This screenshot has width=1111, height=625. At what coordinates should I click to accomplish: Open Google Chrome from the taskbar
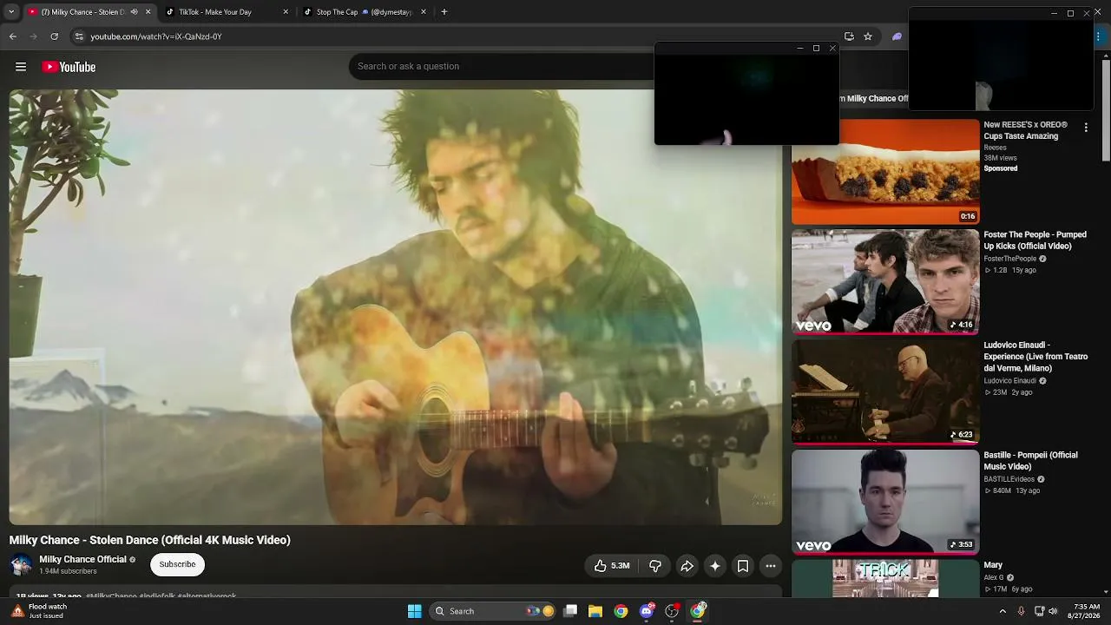621,611
